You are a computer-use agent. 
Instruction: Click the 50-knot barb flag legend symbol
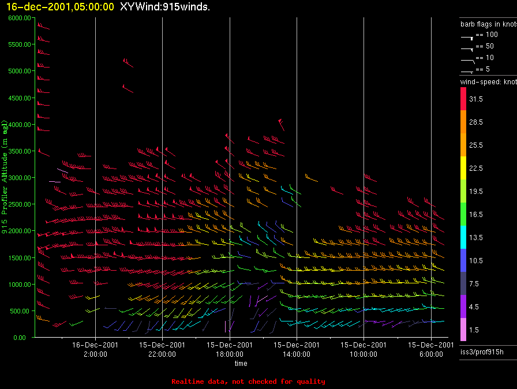pyautogui.click(x=467, y=50)
